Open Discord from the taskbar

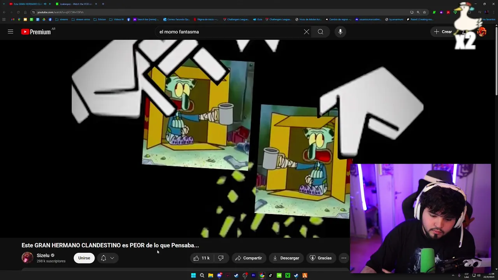pyautogui.click(x=219, y=275)
